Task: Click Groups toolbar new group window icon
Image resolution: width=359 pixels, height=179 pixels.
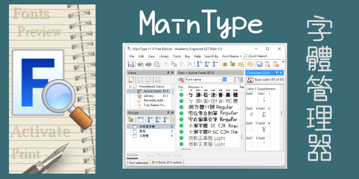Action: click(140, 119)
